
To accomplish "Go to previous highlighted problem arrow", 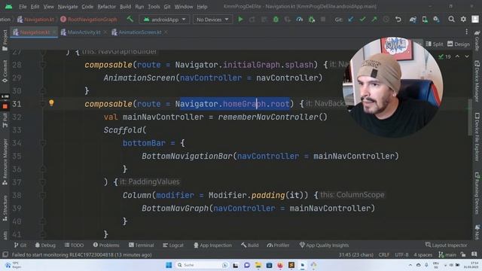I will 457,56.
